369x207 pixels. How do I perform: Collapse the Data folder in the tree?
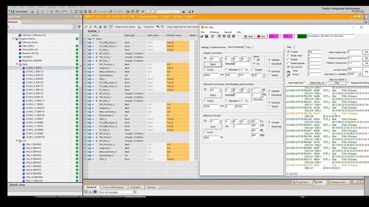[x=17, y=64]
